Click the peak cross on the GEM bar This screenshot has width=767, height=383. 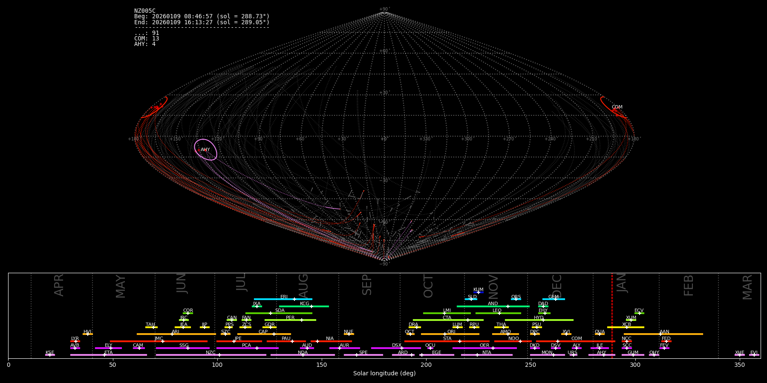click(x=555, y=299)
